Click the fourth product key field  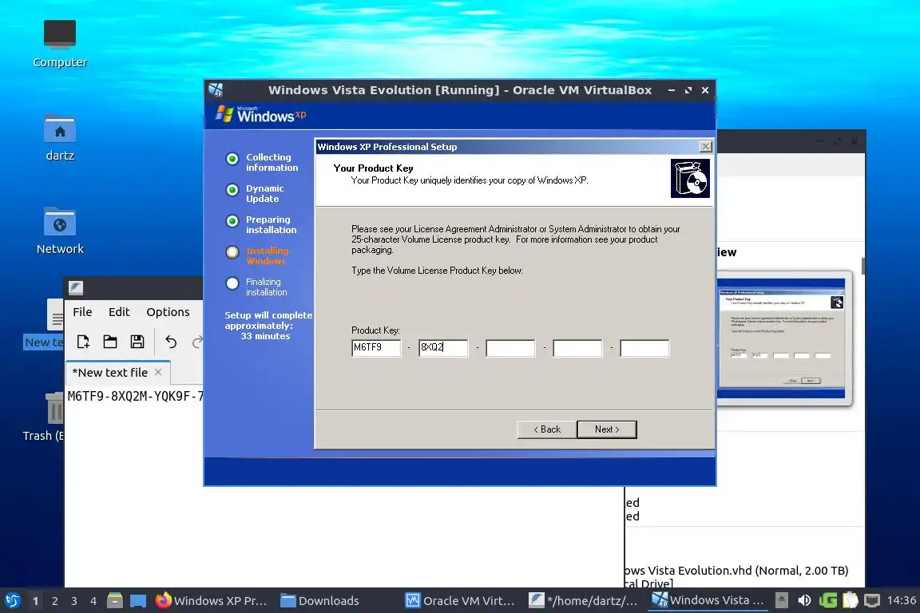coord(577,347)
